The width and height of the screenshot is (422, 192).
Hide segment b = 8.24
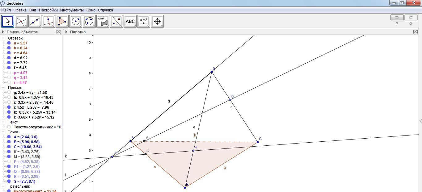coord(9,48)
